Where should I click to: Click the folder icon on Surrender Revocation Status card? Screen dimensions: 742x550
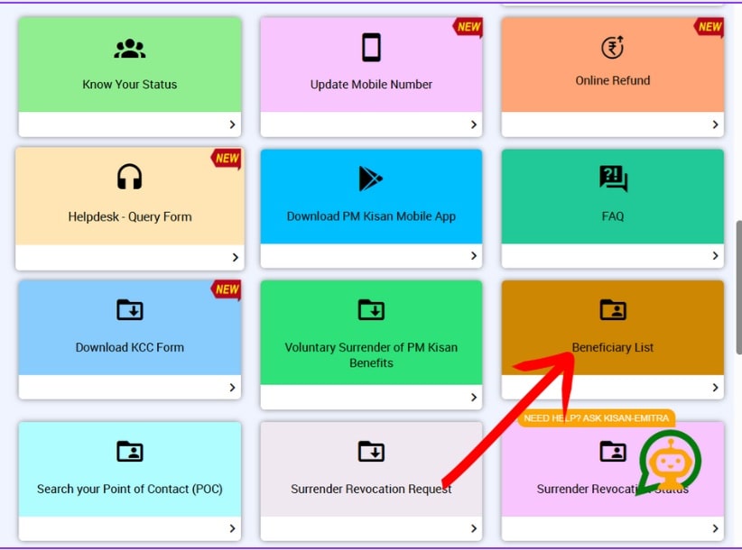[x=613, y=451]
